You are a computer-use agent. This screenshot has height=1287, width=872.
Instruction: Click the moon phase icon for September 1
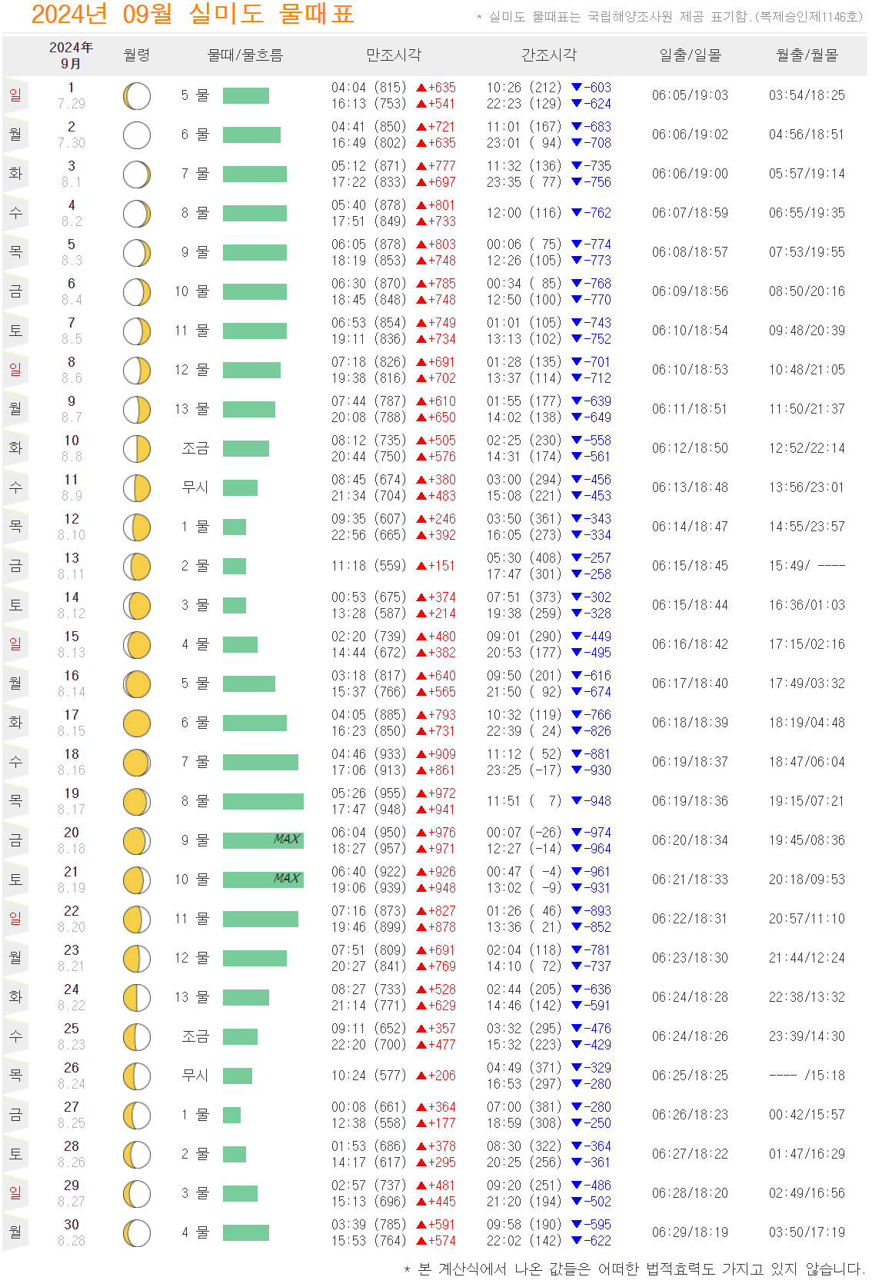point(137,96)
